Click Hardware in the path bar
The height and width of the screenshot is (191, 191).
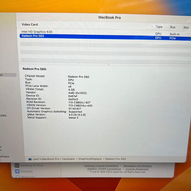pos(69,159)
